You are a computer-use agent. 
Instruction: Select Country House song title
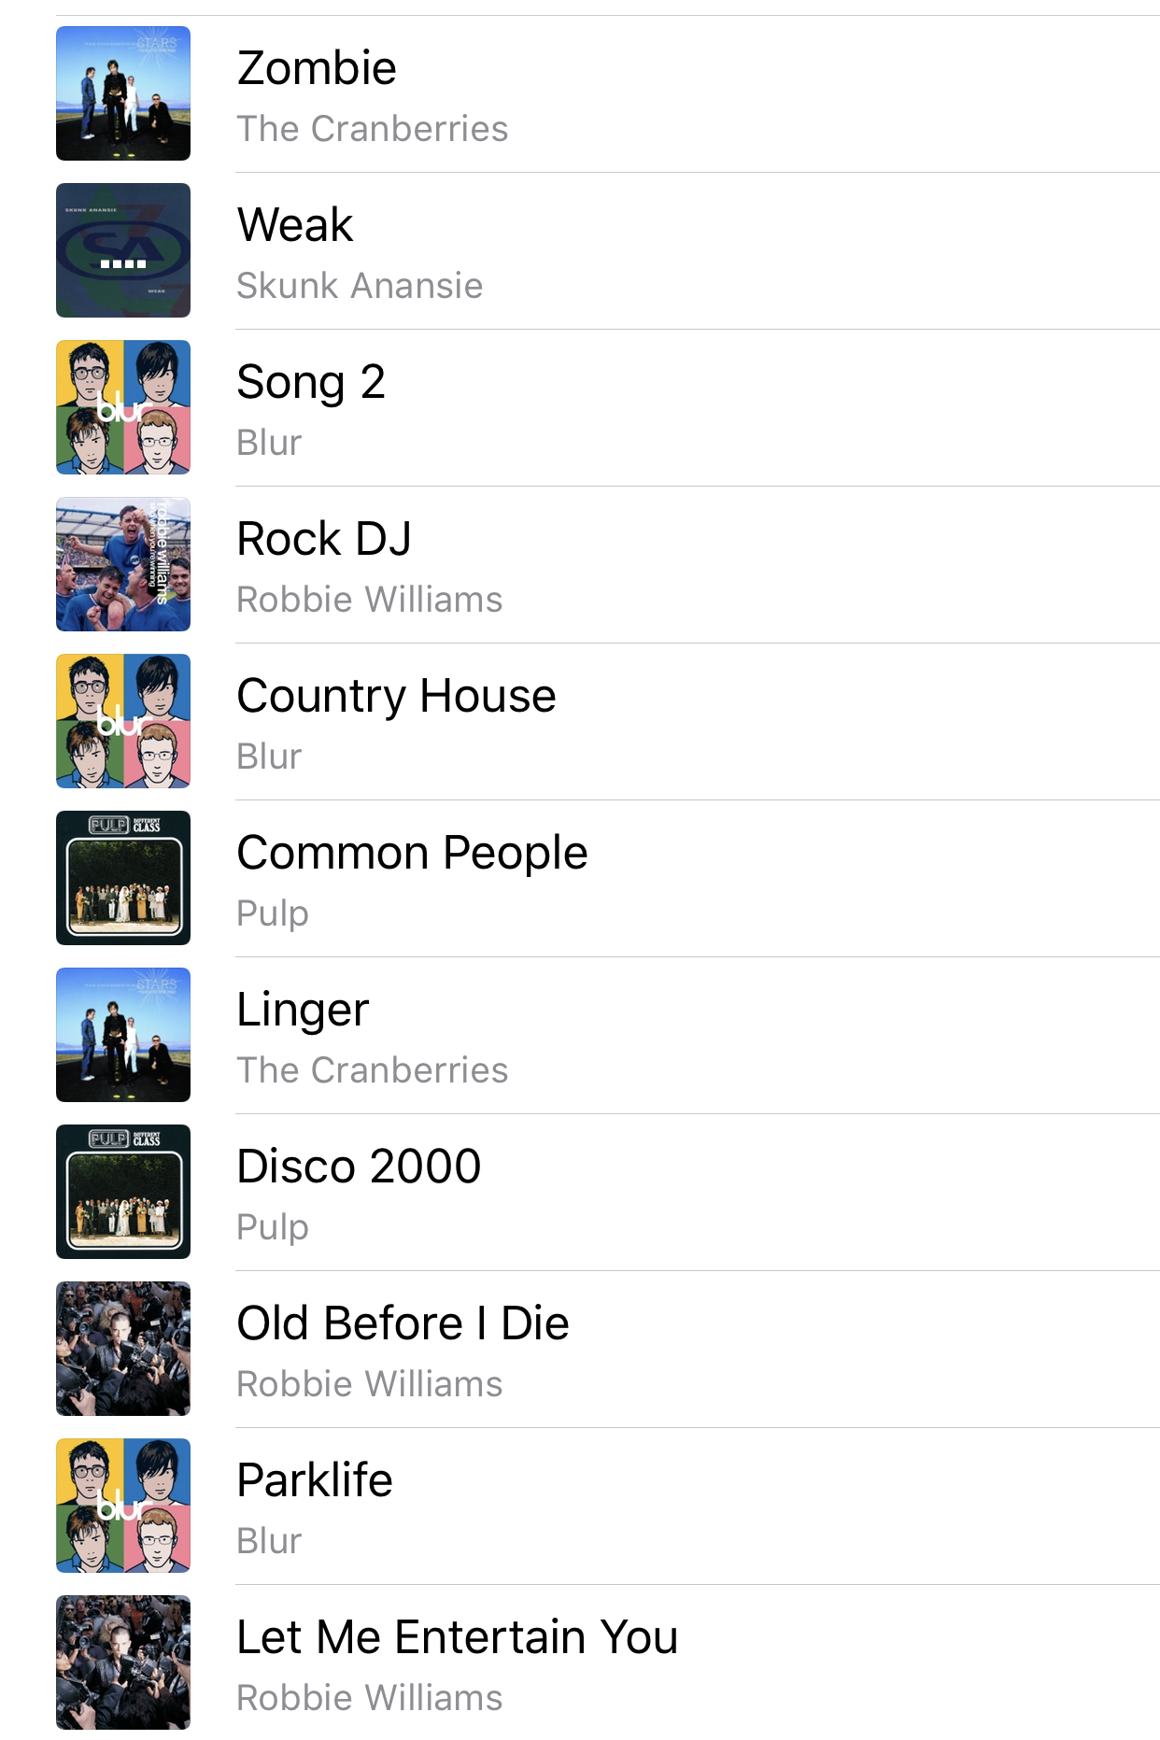(x=396, y=698)
